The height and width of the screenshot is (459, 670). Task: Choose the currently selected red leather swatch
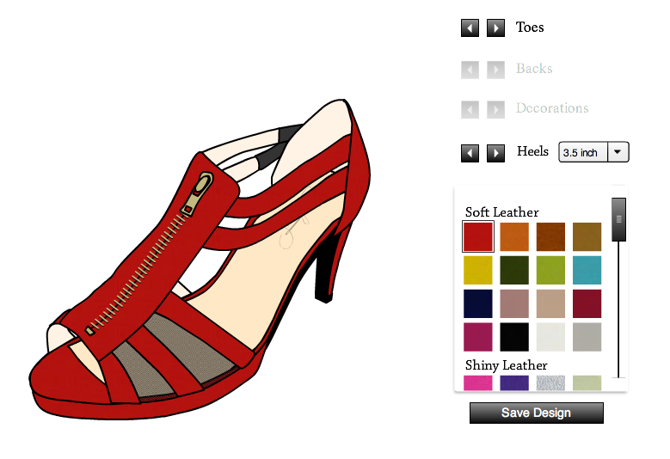click(478, 236)
